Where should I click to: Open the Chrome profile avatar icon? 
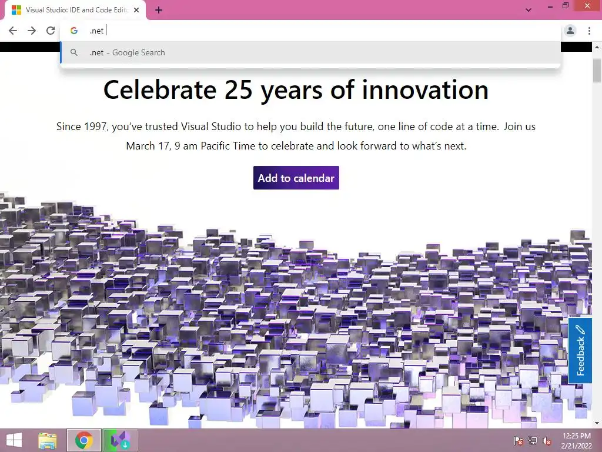570,31
